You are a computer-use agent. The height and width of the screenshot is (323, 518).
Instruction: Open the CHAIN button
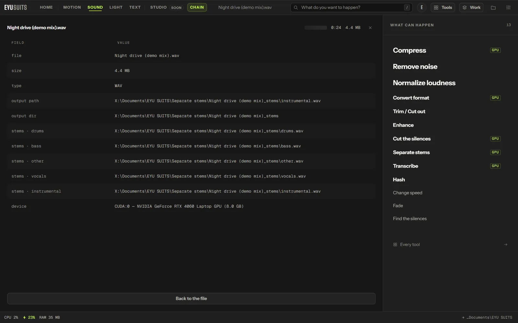197,7
